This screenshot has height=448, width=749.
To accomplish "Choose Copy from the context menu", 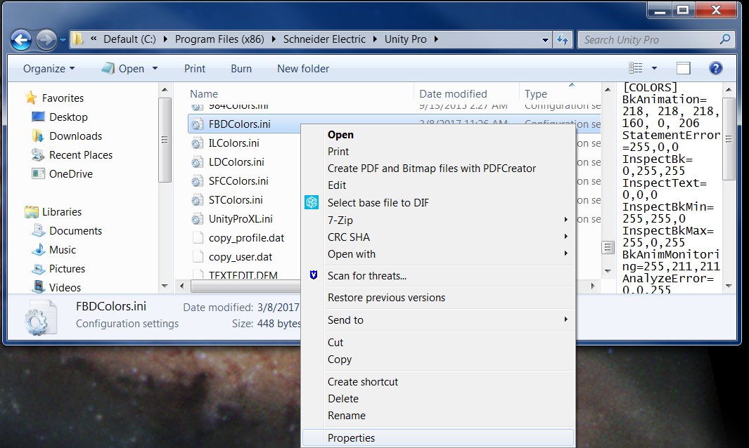I will click(438, 360).
